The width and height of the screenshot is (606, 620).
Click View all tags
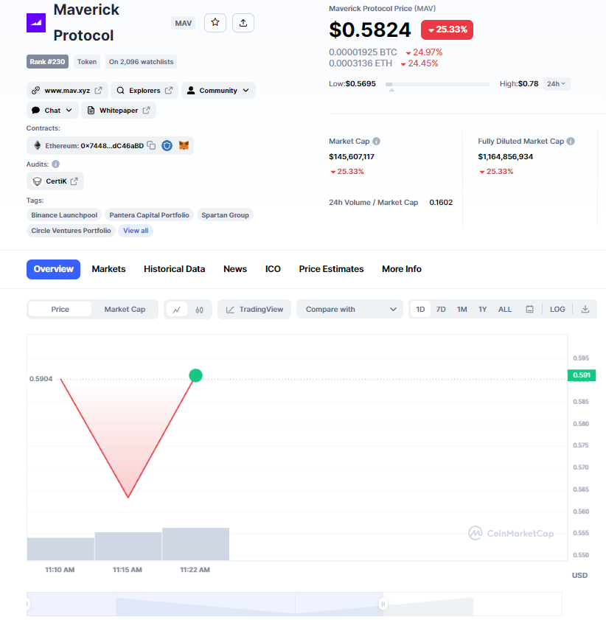tap(136, 231)
